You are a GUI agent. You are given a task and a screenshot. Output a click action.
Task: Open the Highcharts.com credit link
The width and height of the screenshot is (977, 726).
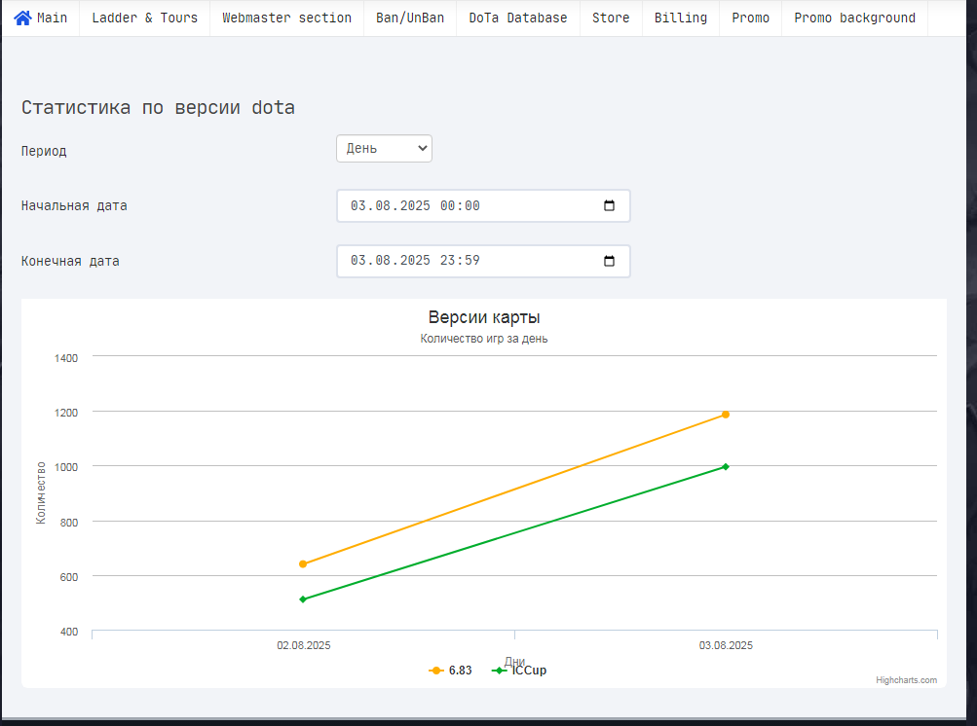click(906, 680)
